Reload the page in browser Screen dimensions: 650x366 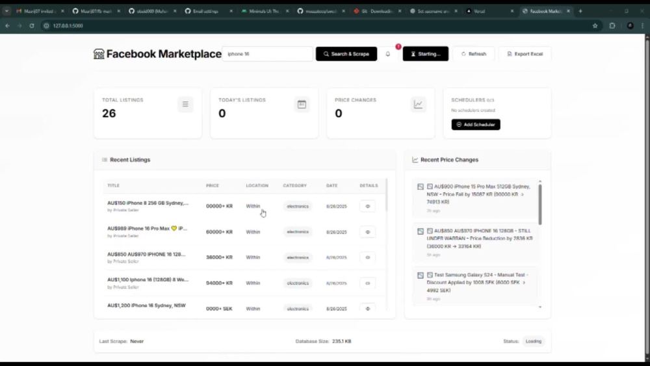coord(31,26)
